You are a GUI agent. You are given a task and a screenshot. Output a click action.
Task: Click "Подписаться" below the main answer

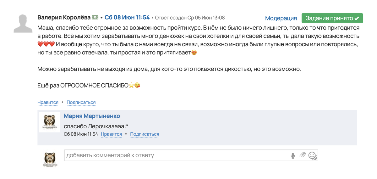[81, 102]
